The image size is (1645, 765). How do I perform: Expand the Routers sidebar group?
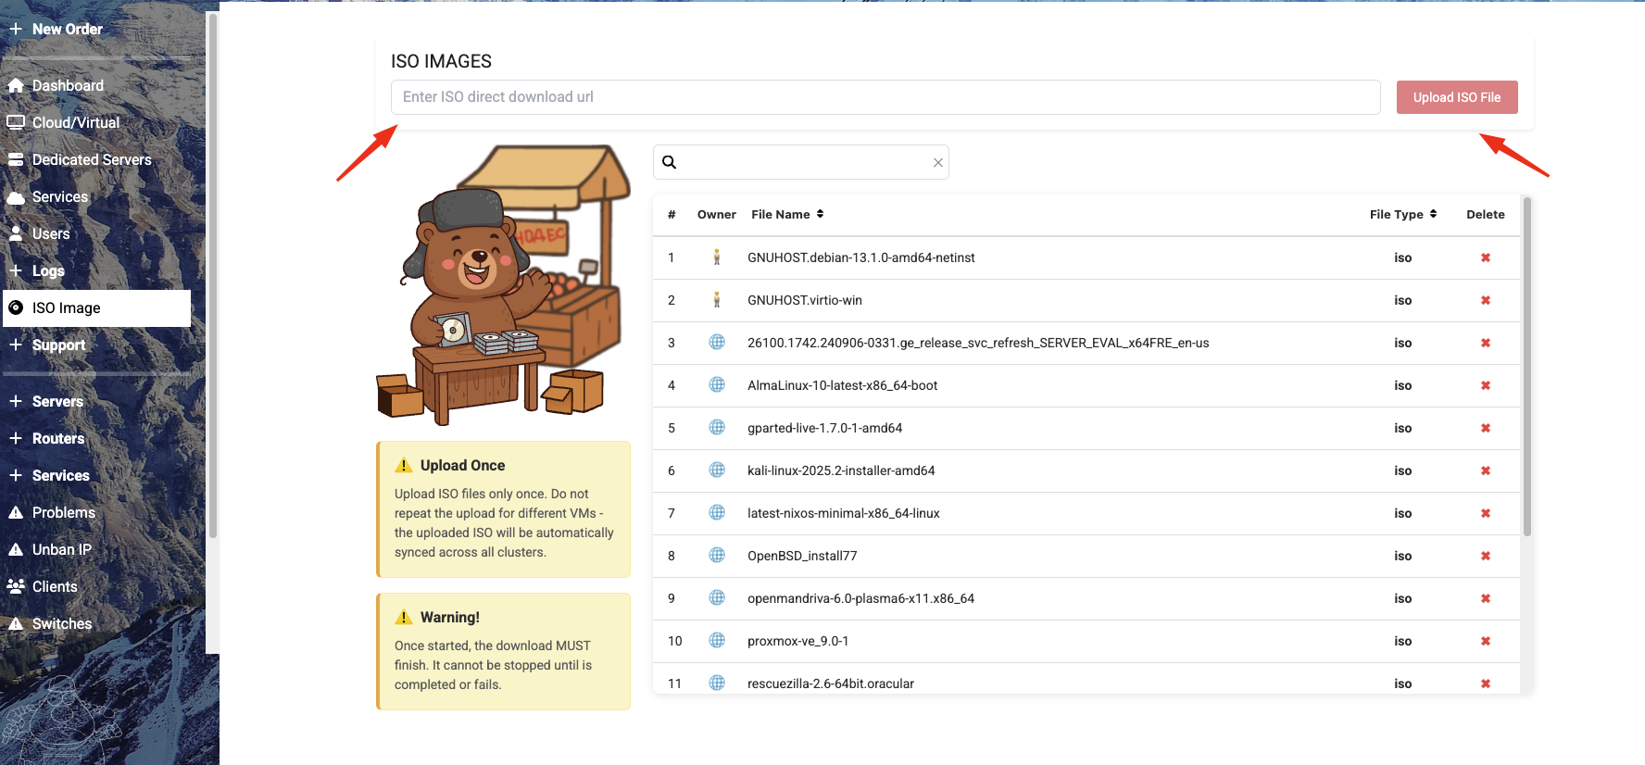[x=58, y=438]
